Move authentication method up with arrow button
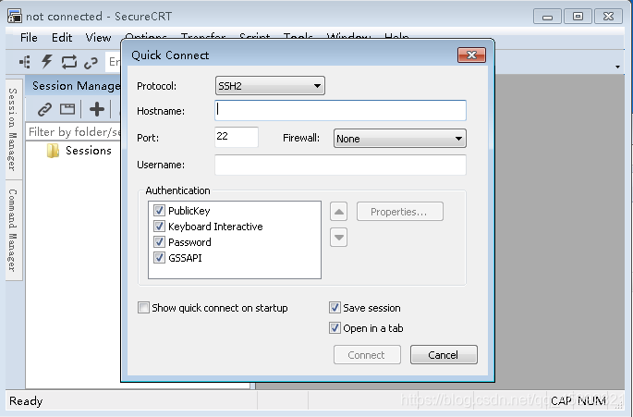Image resolution: width=633 pixels, height=417 pixels. (339, 212)
